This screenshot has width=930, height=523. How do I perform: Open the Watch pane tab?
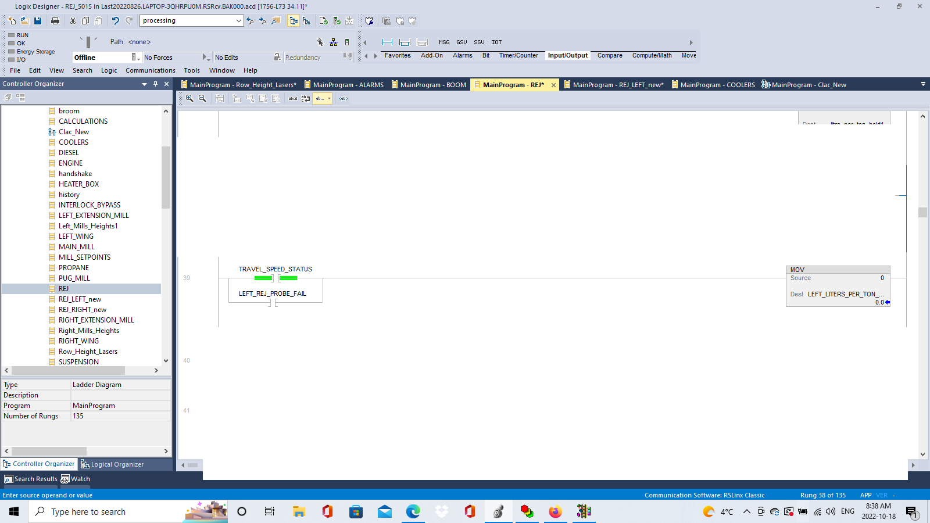(76, 479)
